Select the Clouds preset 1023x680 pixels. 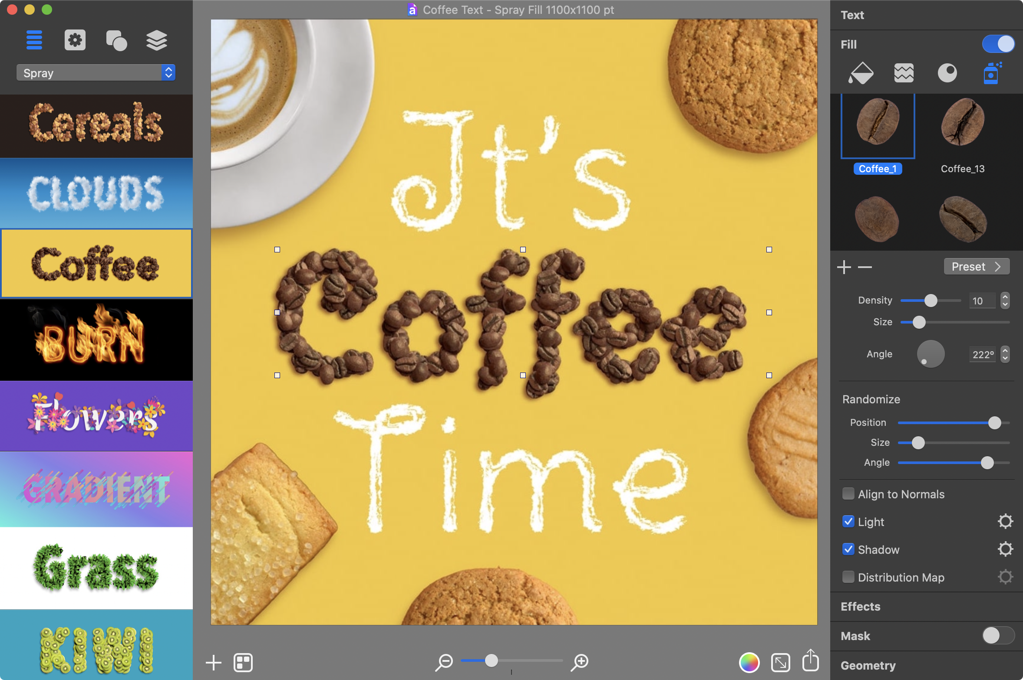click(96, 193)
